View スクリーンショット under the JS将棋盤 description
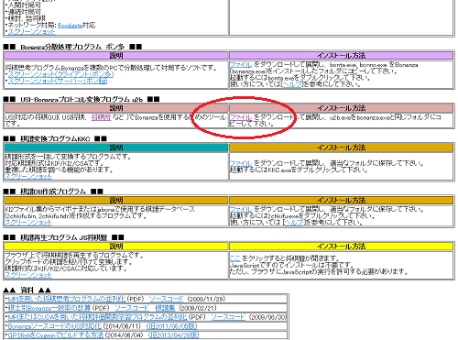458x340 pixels. (28, 275)
